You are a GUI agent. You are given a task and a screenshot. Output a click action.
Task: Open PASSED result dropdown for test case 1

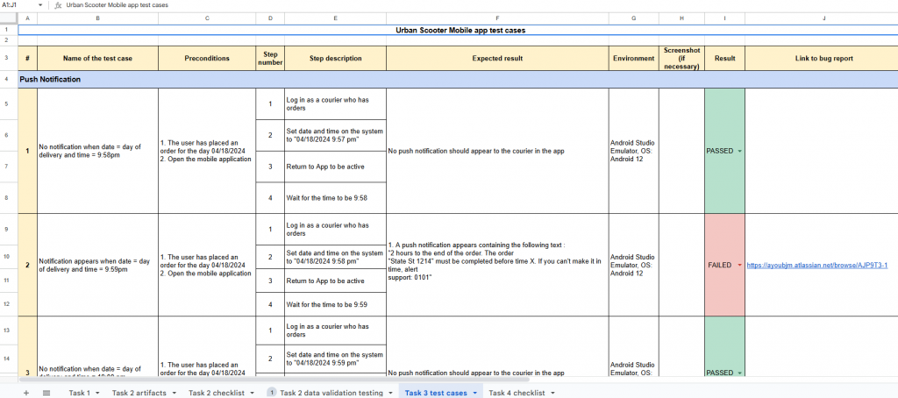[x=739, y=151]
